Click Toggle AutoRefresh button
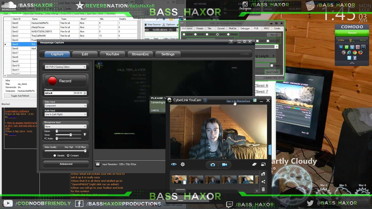The image size is (372, 209). (20, 96)
